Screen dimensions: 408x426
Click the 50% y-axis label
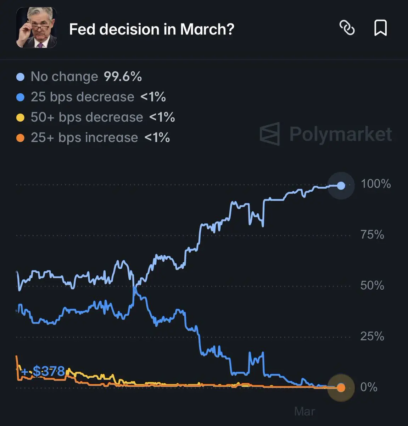(x=372, y=285)
